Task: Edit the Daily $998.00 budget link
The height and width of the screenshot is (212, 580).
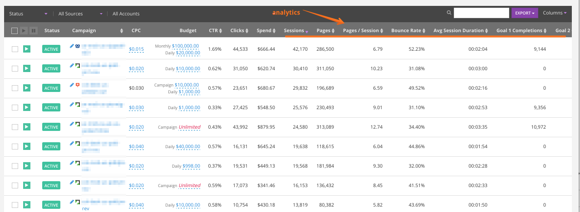Action: click(191, 166)
